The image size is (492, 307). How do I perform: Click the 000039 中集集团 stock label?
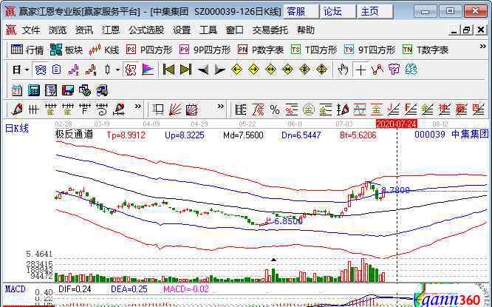tap(451, 135)
